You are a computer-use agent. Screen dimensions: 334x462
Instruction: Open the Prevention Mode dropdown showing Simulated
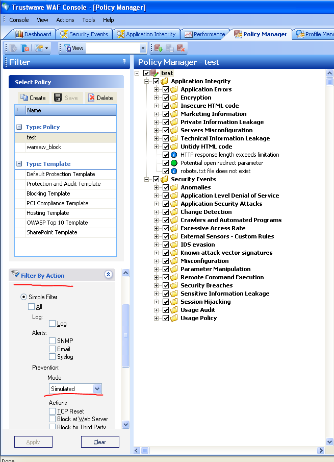coord(97,389)
